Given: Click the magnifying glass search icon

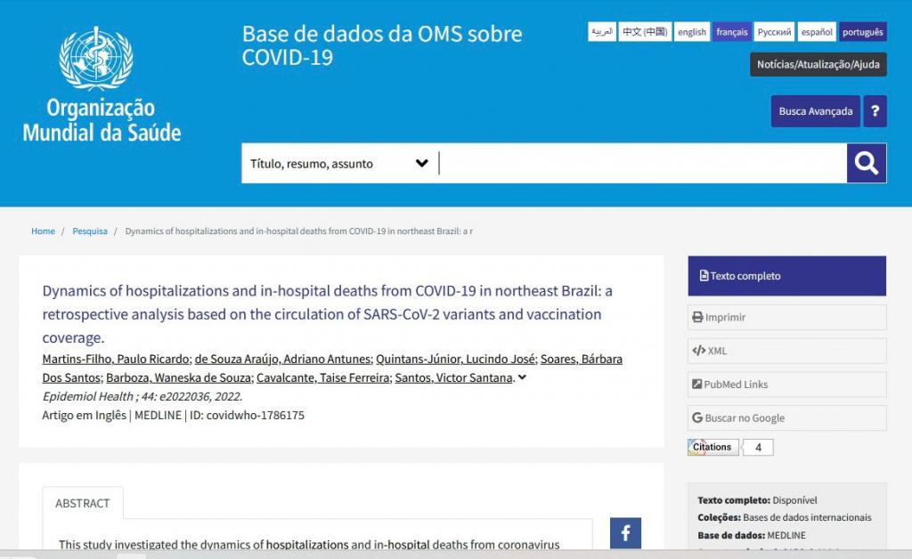Looking at the screenshot, I should (866, 163).
